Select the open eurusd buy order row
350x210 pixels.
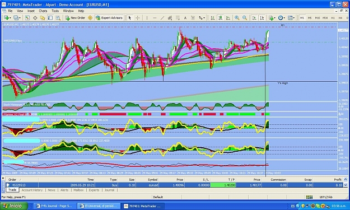pyautogui.click(x=174, y=185)
